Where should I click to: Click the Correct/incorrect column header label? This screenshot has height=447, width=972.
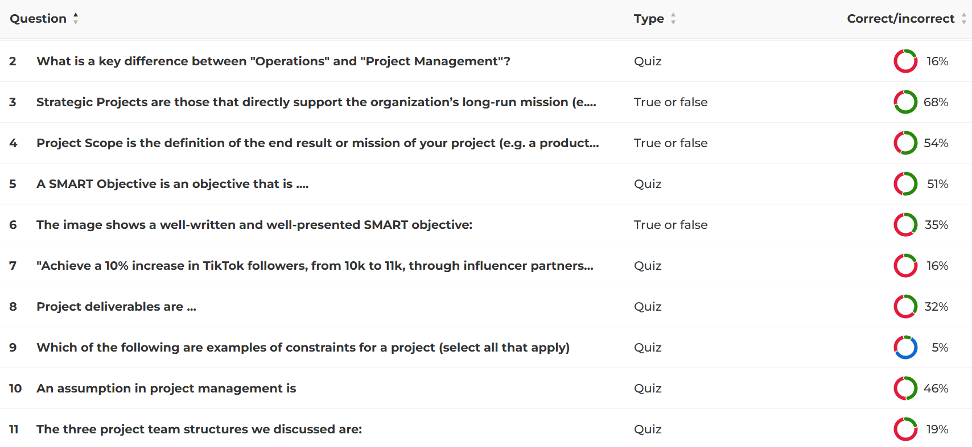(900, 19)
